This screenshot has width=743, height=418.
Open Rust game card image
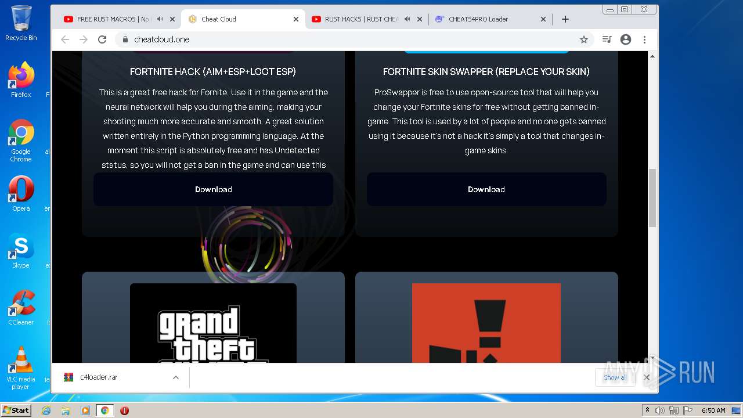pos(486,323)
